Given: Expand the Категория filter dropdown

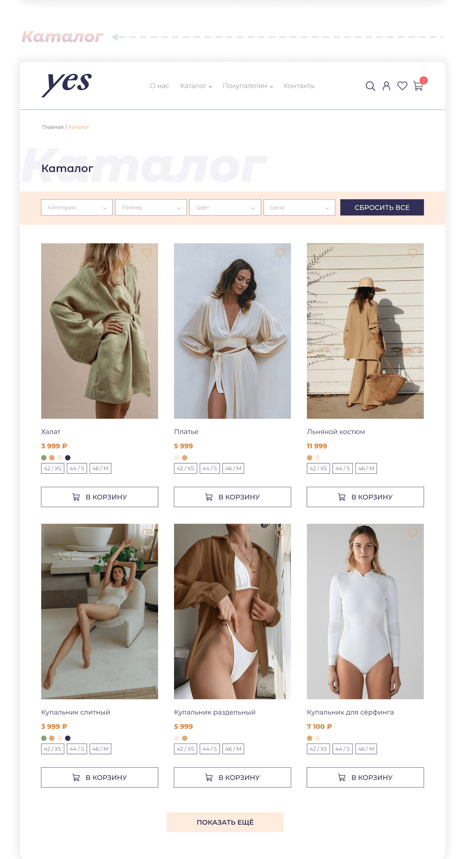Looking at the screenshot, I should (x=77, y=207).
